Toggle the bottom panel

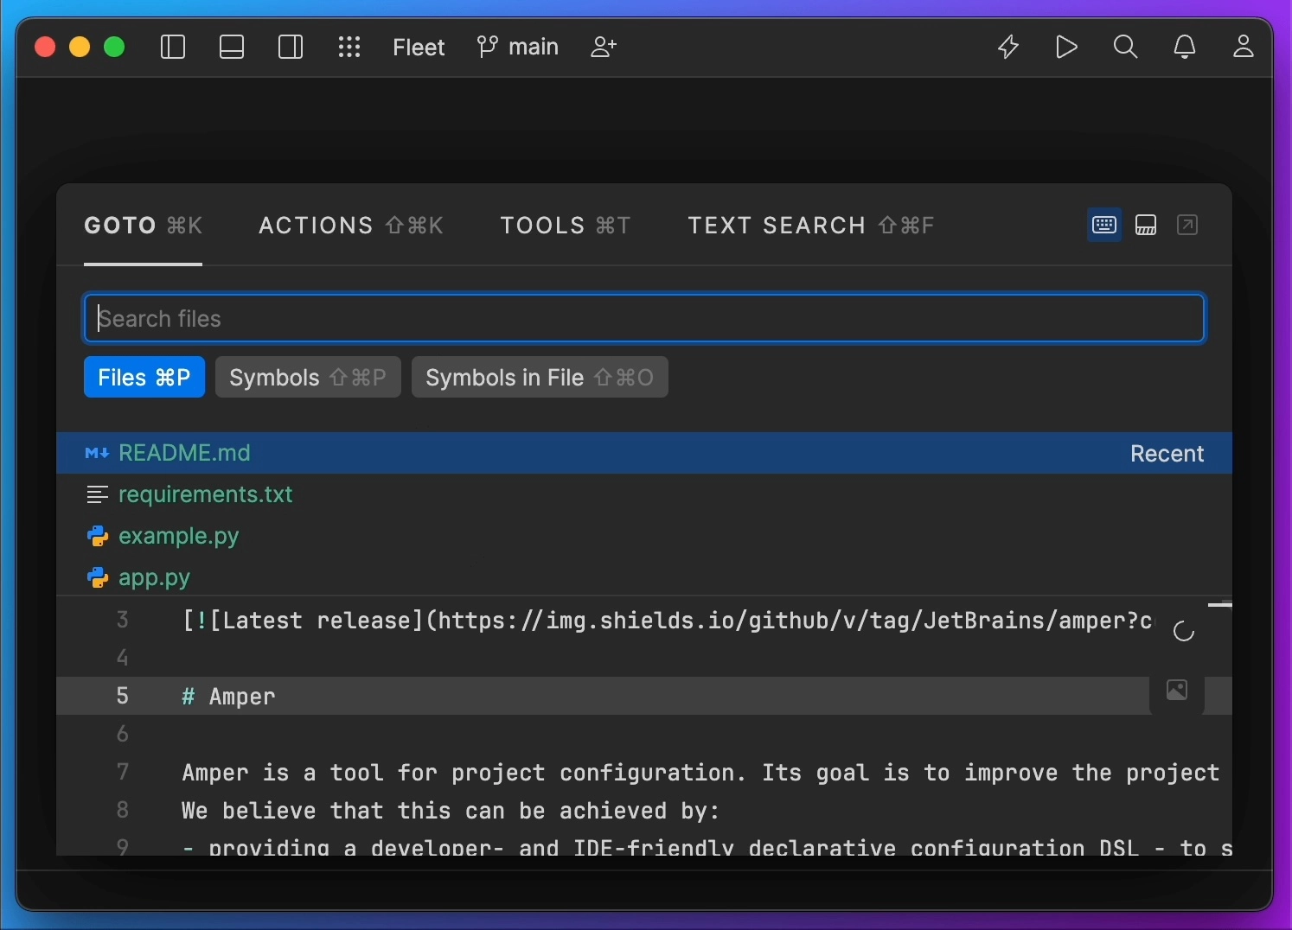tap(232, 47)
